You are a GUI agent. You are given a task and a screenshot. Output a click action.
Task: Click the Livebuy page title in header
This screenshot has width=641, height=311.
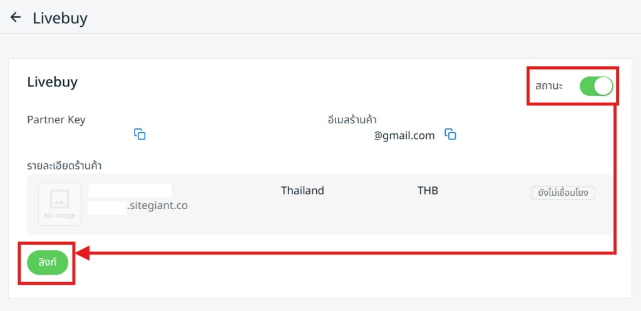pos(60,18)
